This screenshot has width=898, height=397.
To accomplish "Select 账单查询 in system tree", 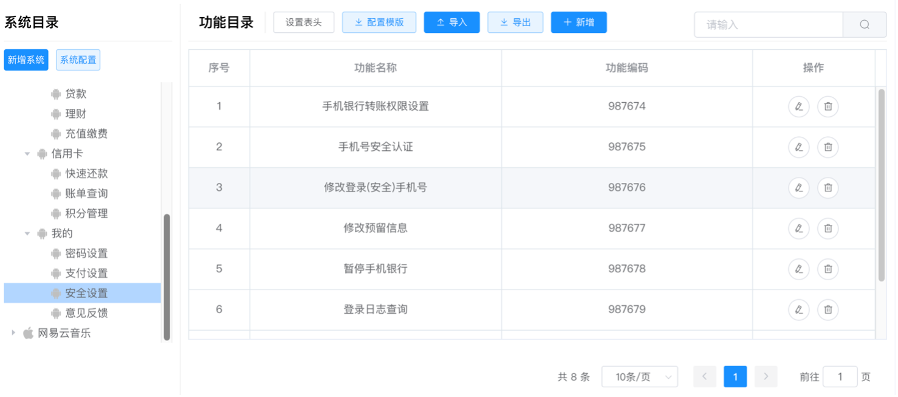I will (86, 193).
